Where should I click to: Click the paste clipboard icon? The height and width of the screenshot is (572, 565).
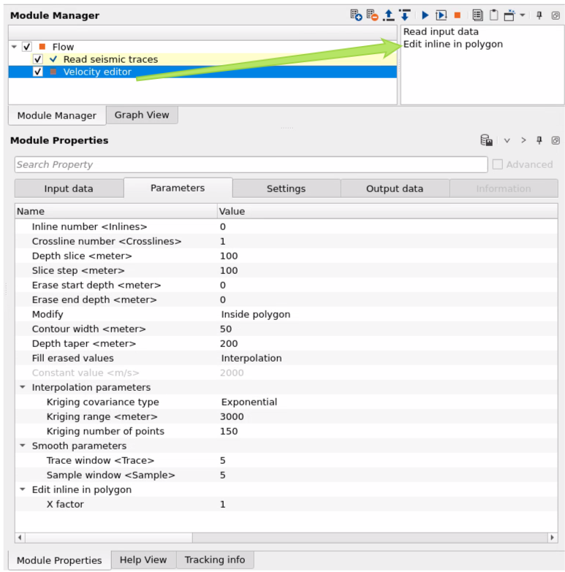(493, 15)
